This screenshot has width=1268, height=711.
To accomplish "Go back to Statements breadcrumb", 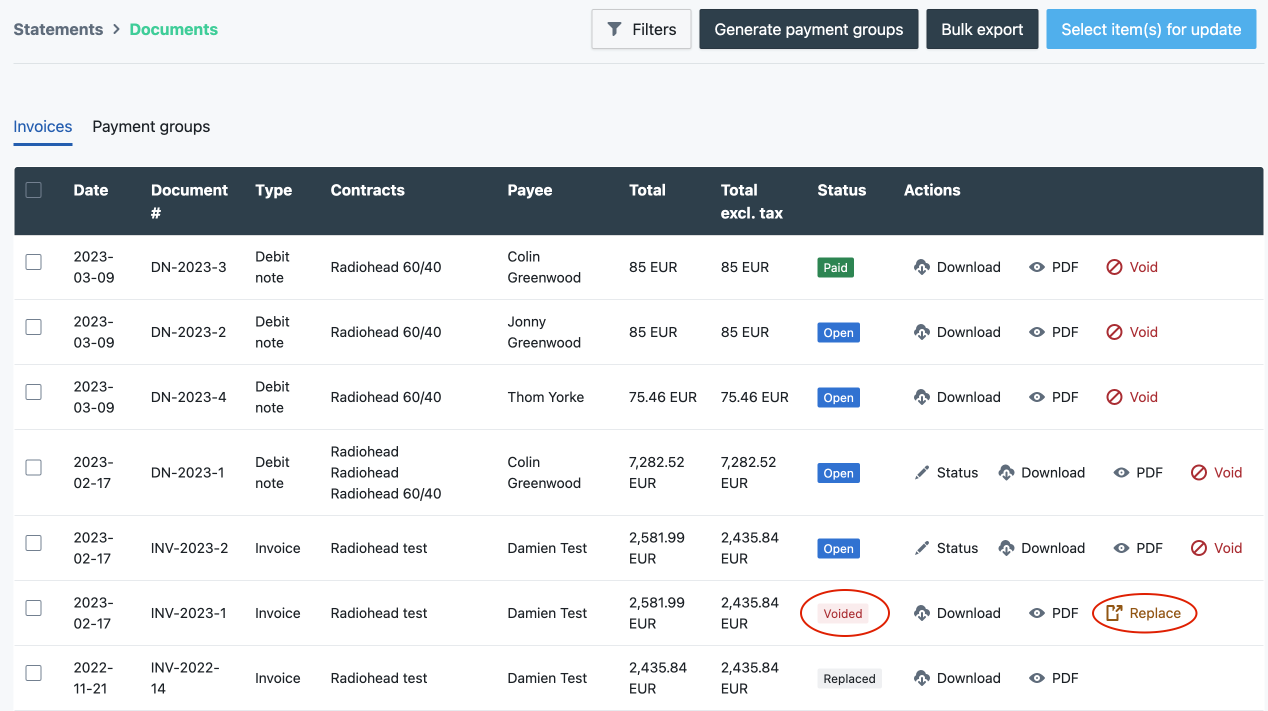I will click(x=58, y=29).
